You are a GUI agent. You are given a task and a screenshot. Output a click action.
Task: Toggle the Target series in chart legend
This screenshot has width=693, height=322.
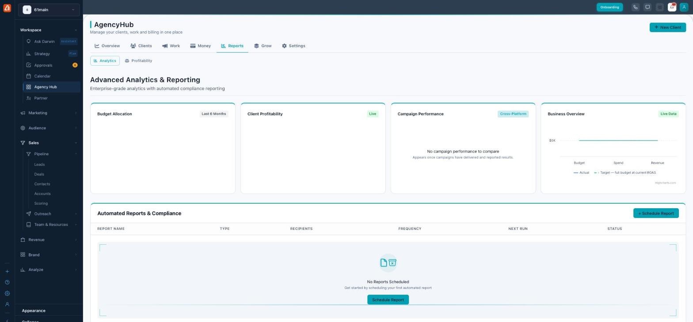625,173
